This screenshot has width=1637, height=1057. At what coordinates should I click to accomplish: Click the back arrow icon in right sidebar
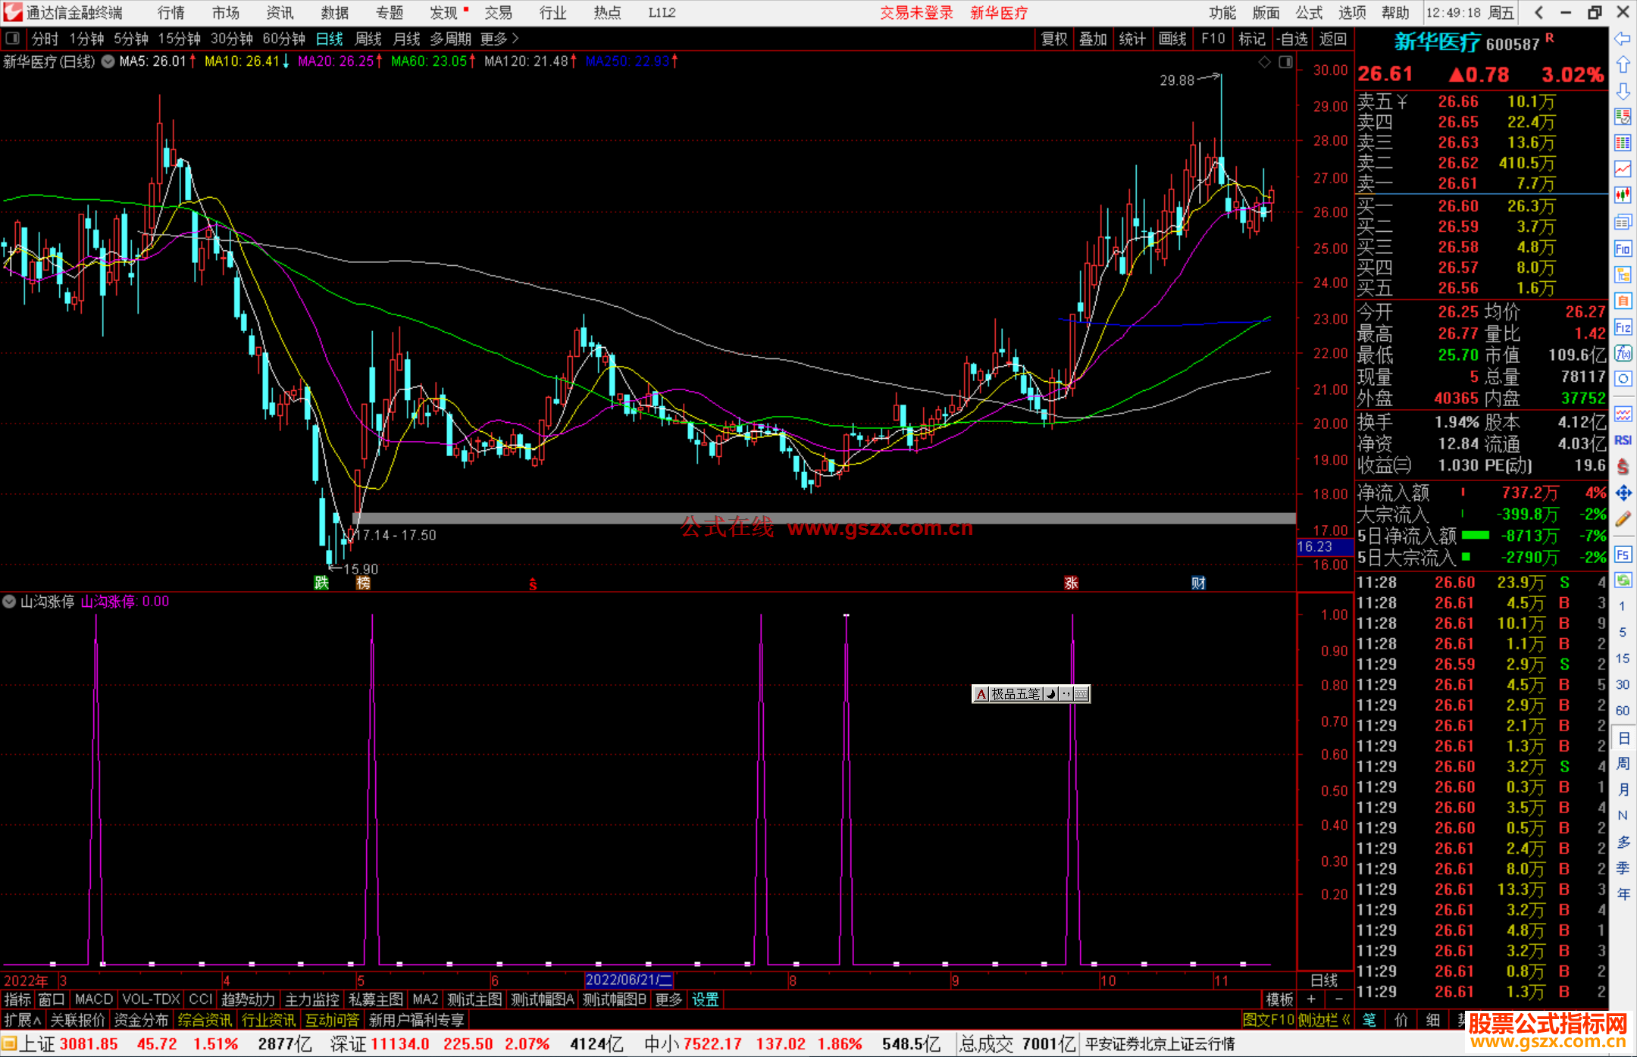point(1623,39)
